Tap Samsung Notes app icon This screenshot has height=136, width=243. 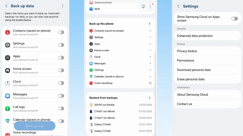tap(91, 2)
